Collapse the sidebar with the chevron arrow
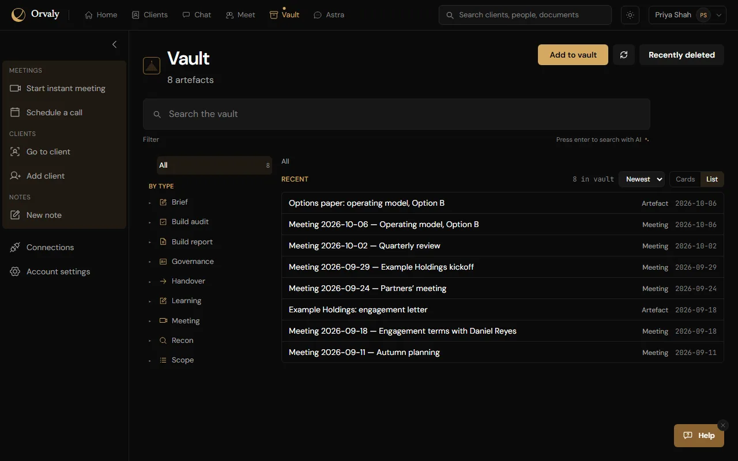 click(114, 44)
